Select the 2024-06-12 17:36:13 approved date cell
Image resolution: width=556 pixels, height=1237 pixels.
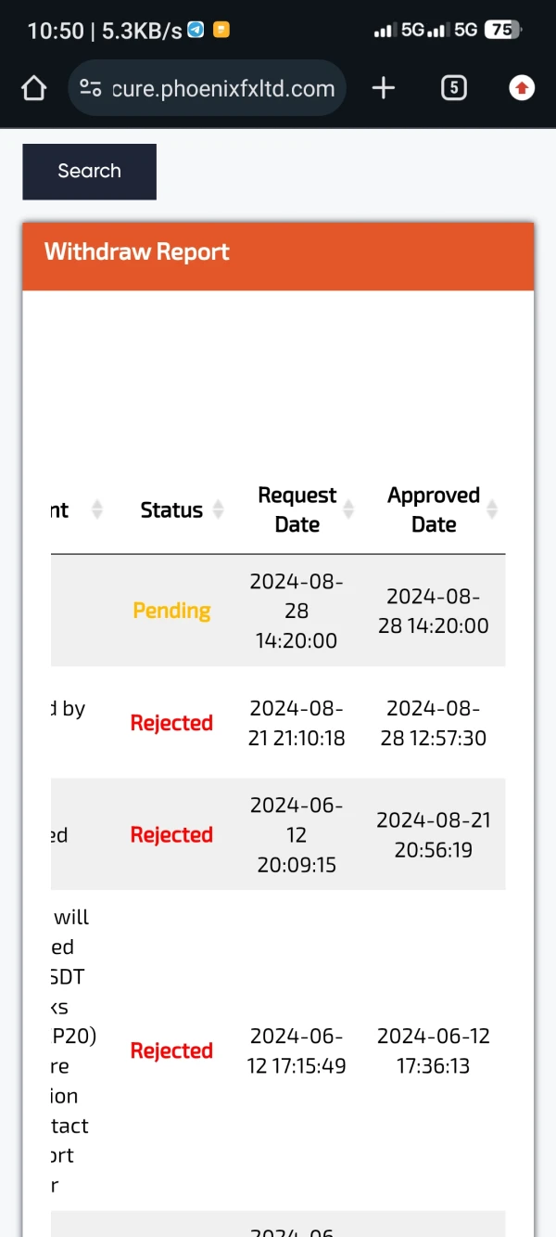[x=433, y=1050]
